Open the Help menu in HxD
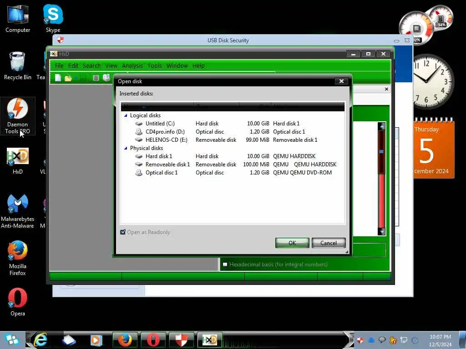Viewport: 466px width, 349px height. coord(198,65)
